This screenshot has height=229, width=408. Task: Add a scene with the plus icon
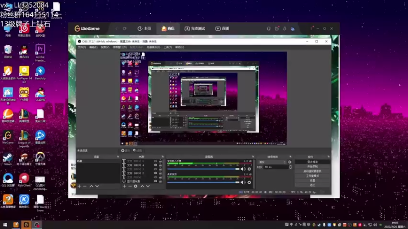pyautogui.click(x=79, y=186)
